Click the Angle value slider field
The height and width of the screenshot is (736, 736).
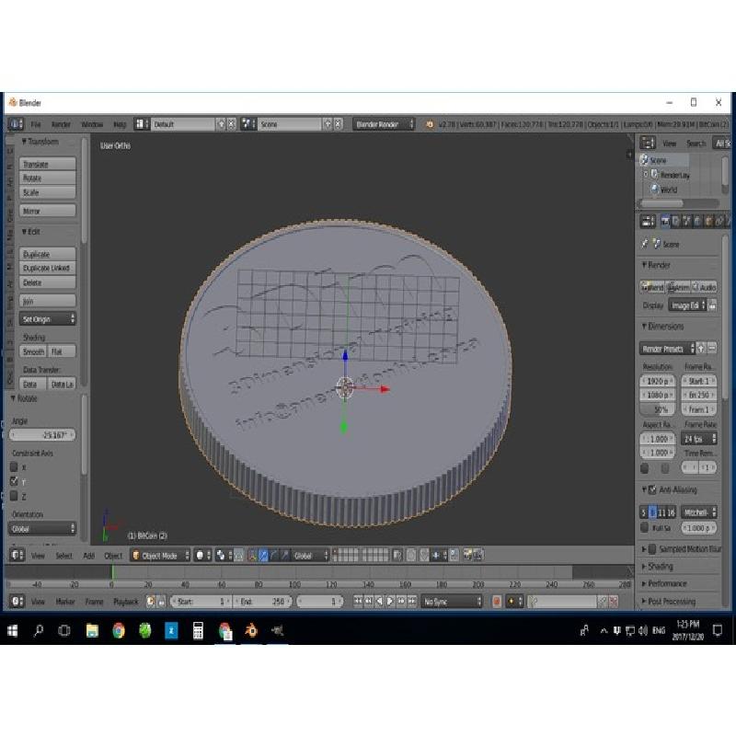click(x=42, y=435)
